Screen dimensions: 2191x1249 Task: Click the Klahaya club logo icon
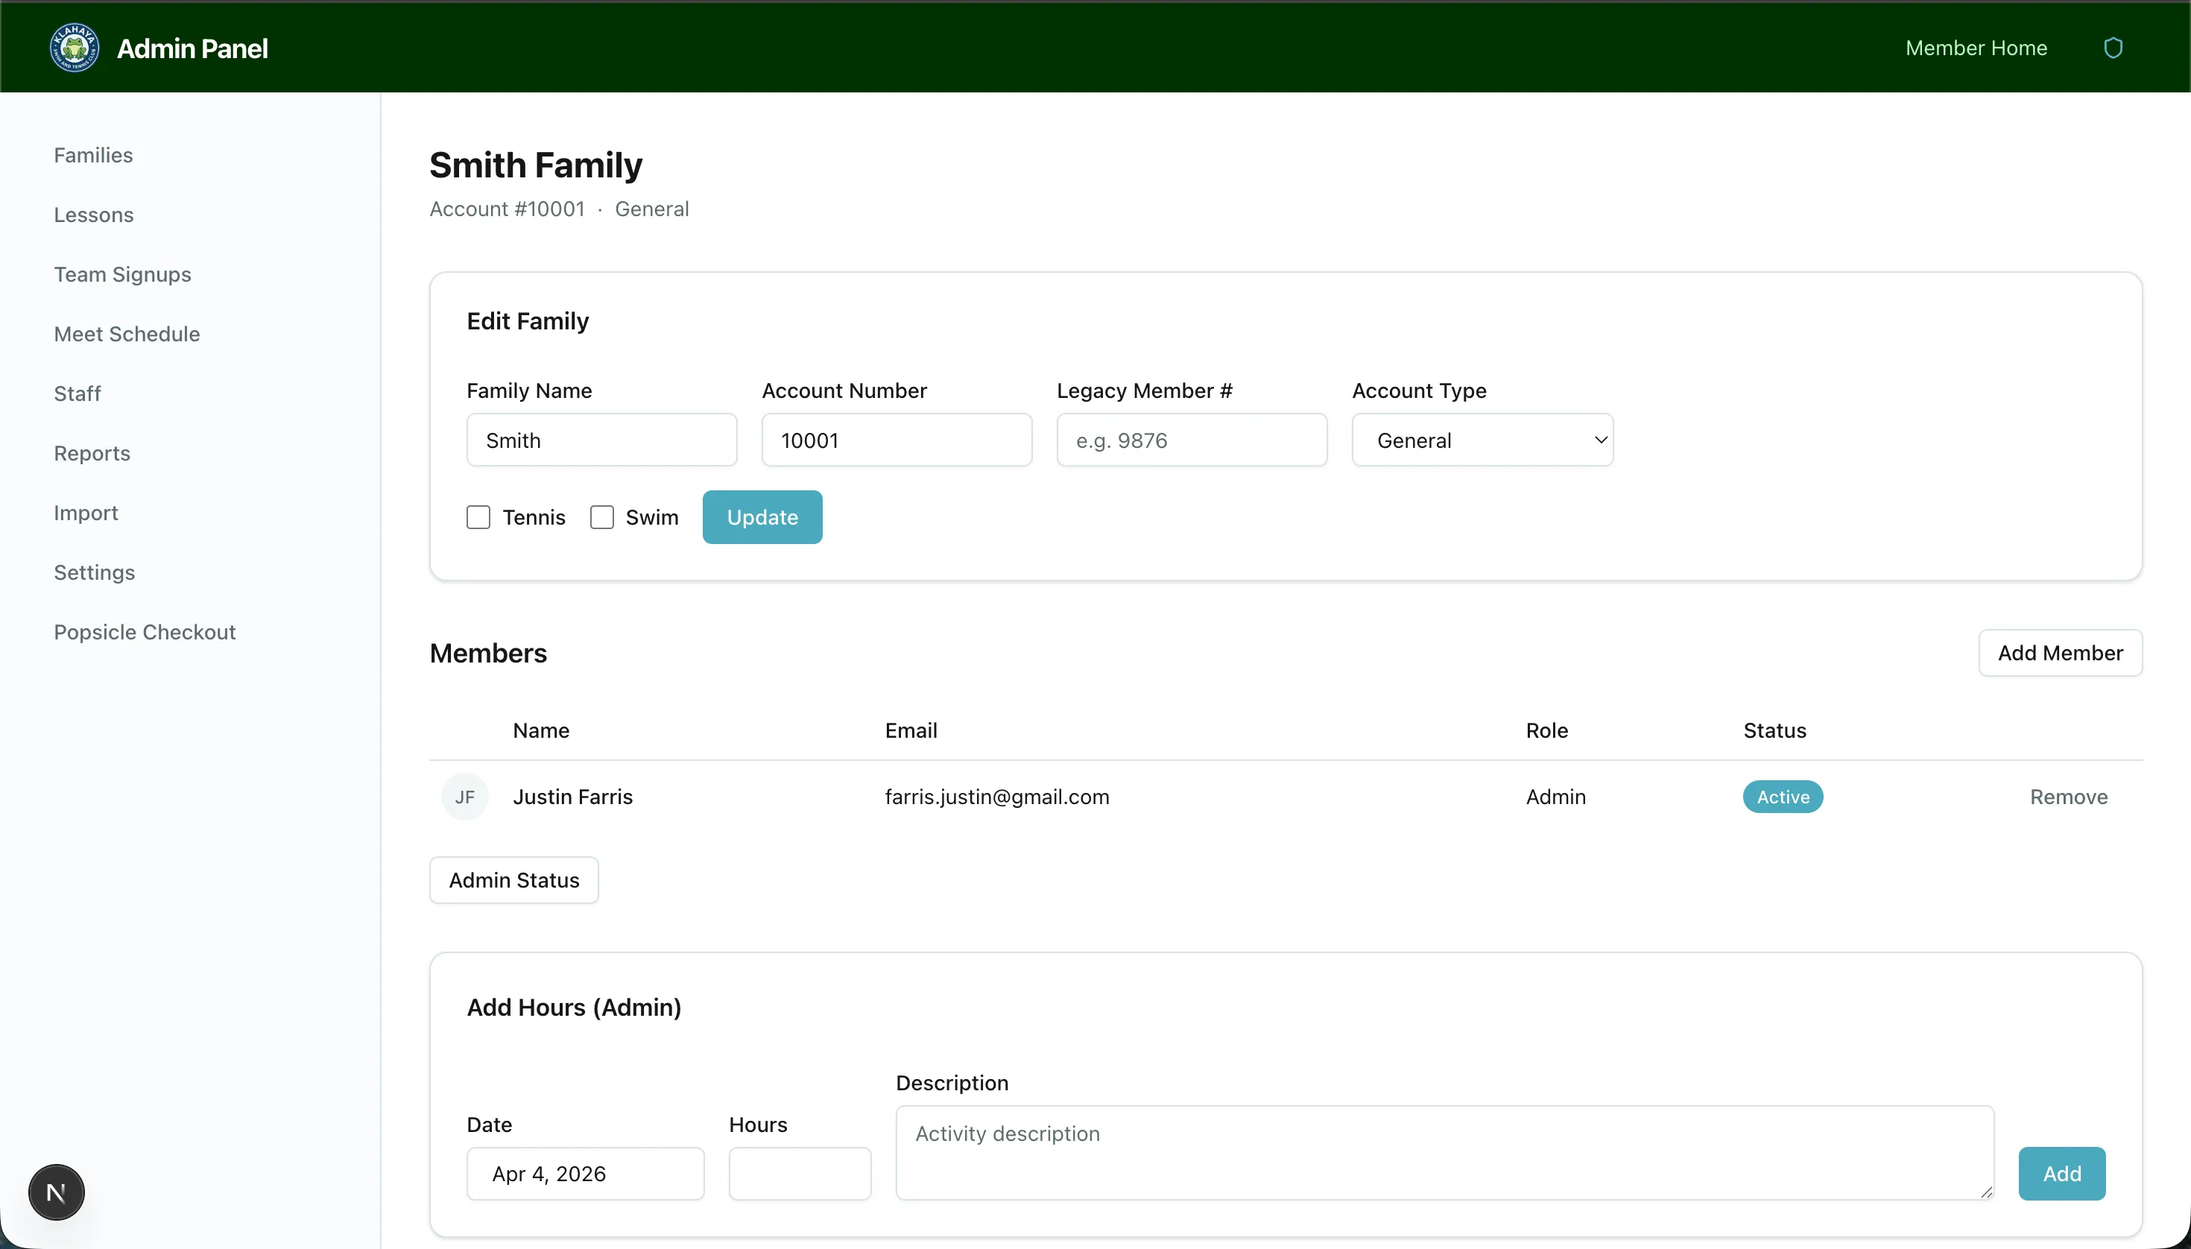pos(75,48)
